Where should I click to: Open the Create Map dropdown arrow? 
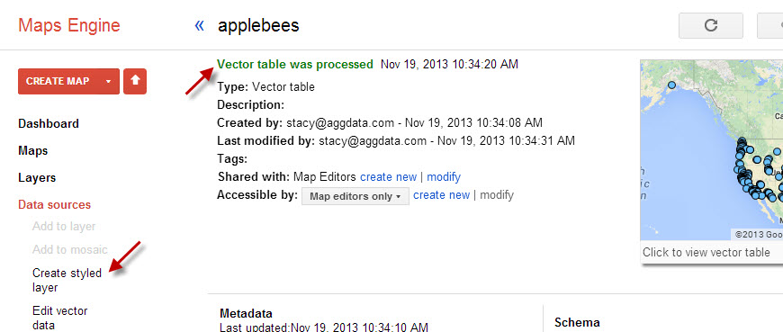pyautogui.click(x=108, y=81)
